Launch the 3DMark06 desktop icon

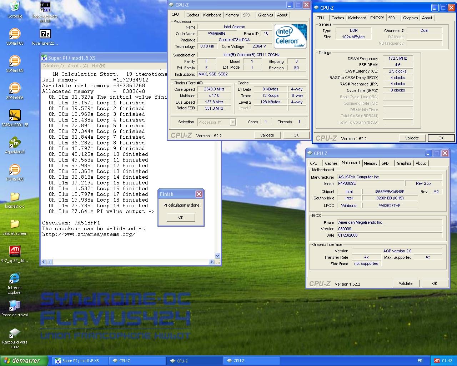click(15, 91)
